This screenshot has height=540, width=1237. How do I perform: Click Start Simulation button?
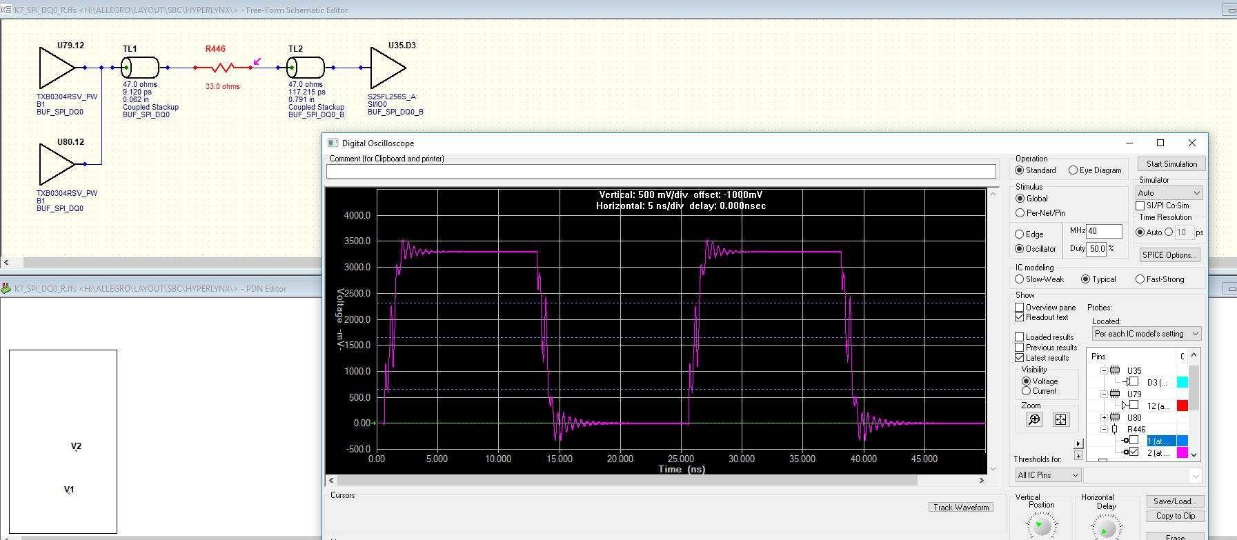(x=1171, y=164)
